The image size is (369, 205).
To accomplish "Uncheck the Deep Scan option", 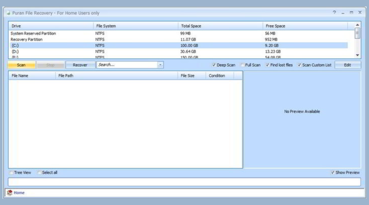I will click(214, 65).
